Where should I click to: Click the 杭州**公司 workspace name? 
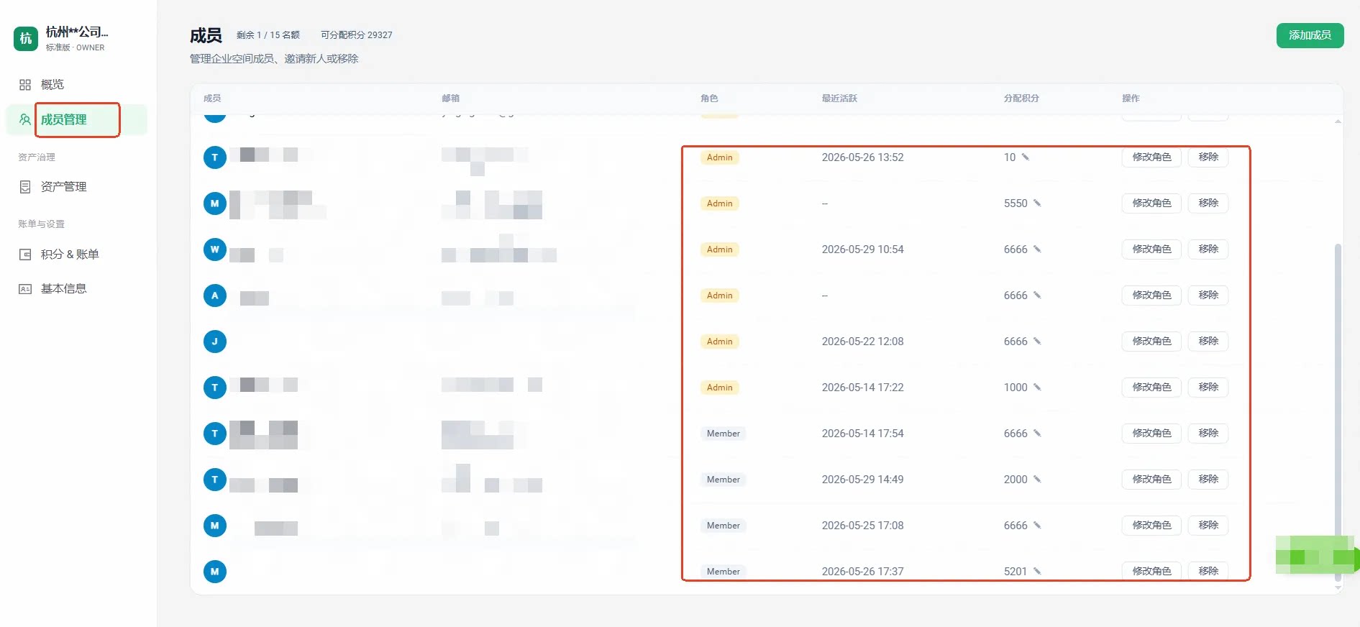click(x=77, y=32)
